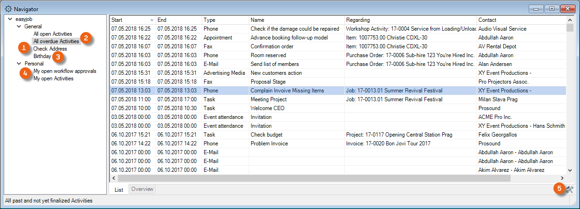580x209 pixels.
Task: Open My open workflow approvals
Action: [x=65, y=71]
